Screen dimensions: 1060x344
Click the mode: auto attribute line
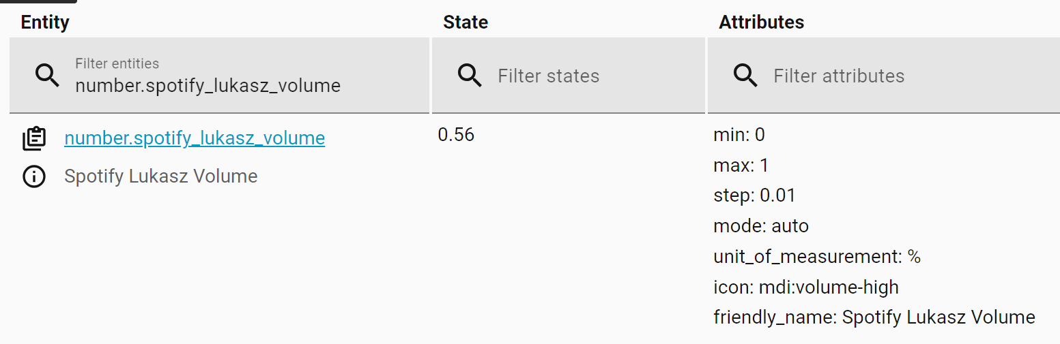(761, 225)
